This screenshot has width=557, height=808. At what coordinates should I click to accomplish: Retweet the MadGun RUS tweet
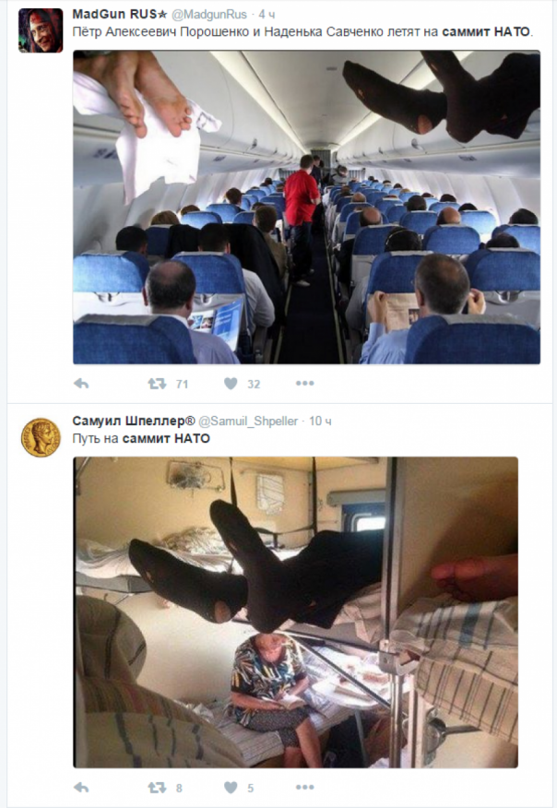click(157, 384)
